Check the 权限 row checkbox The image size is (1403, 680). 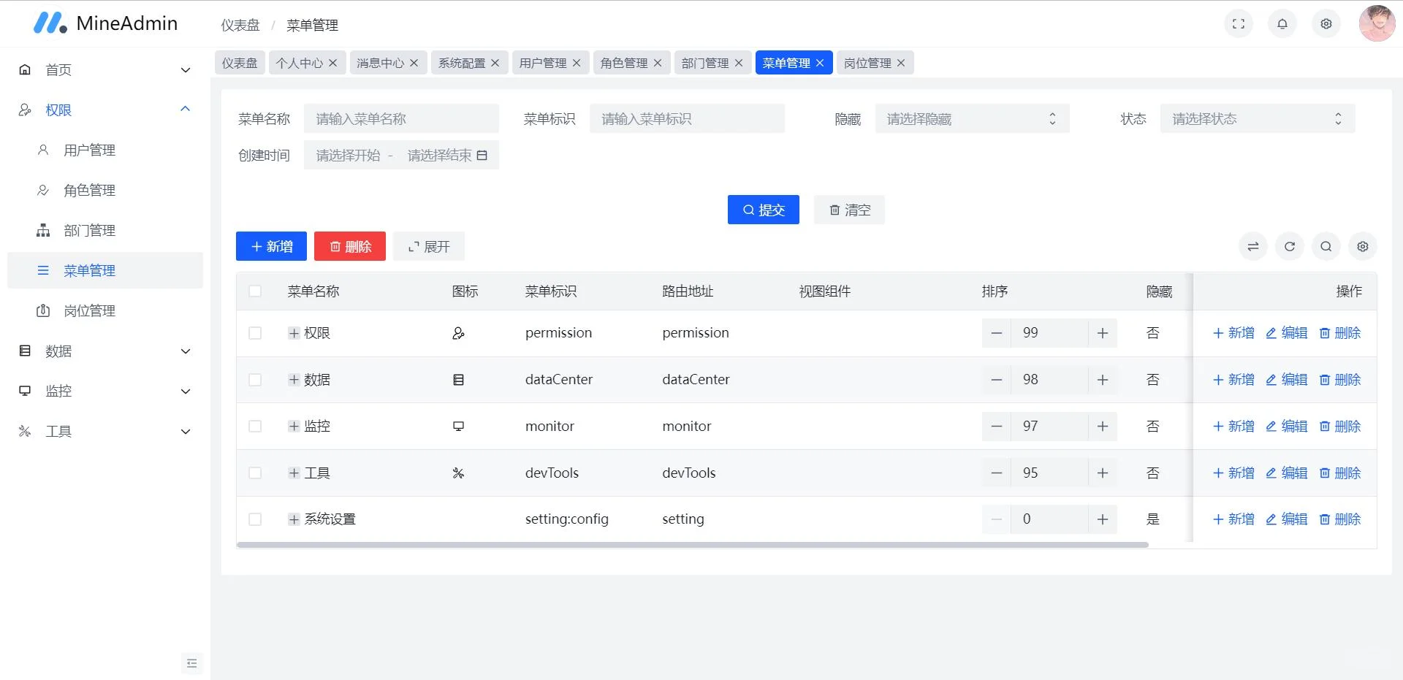click(x=255, y=333)
